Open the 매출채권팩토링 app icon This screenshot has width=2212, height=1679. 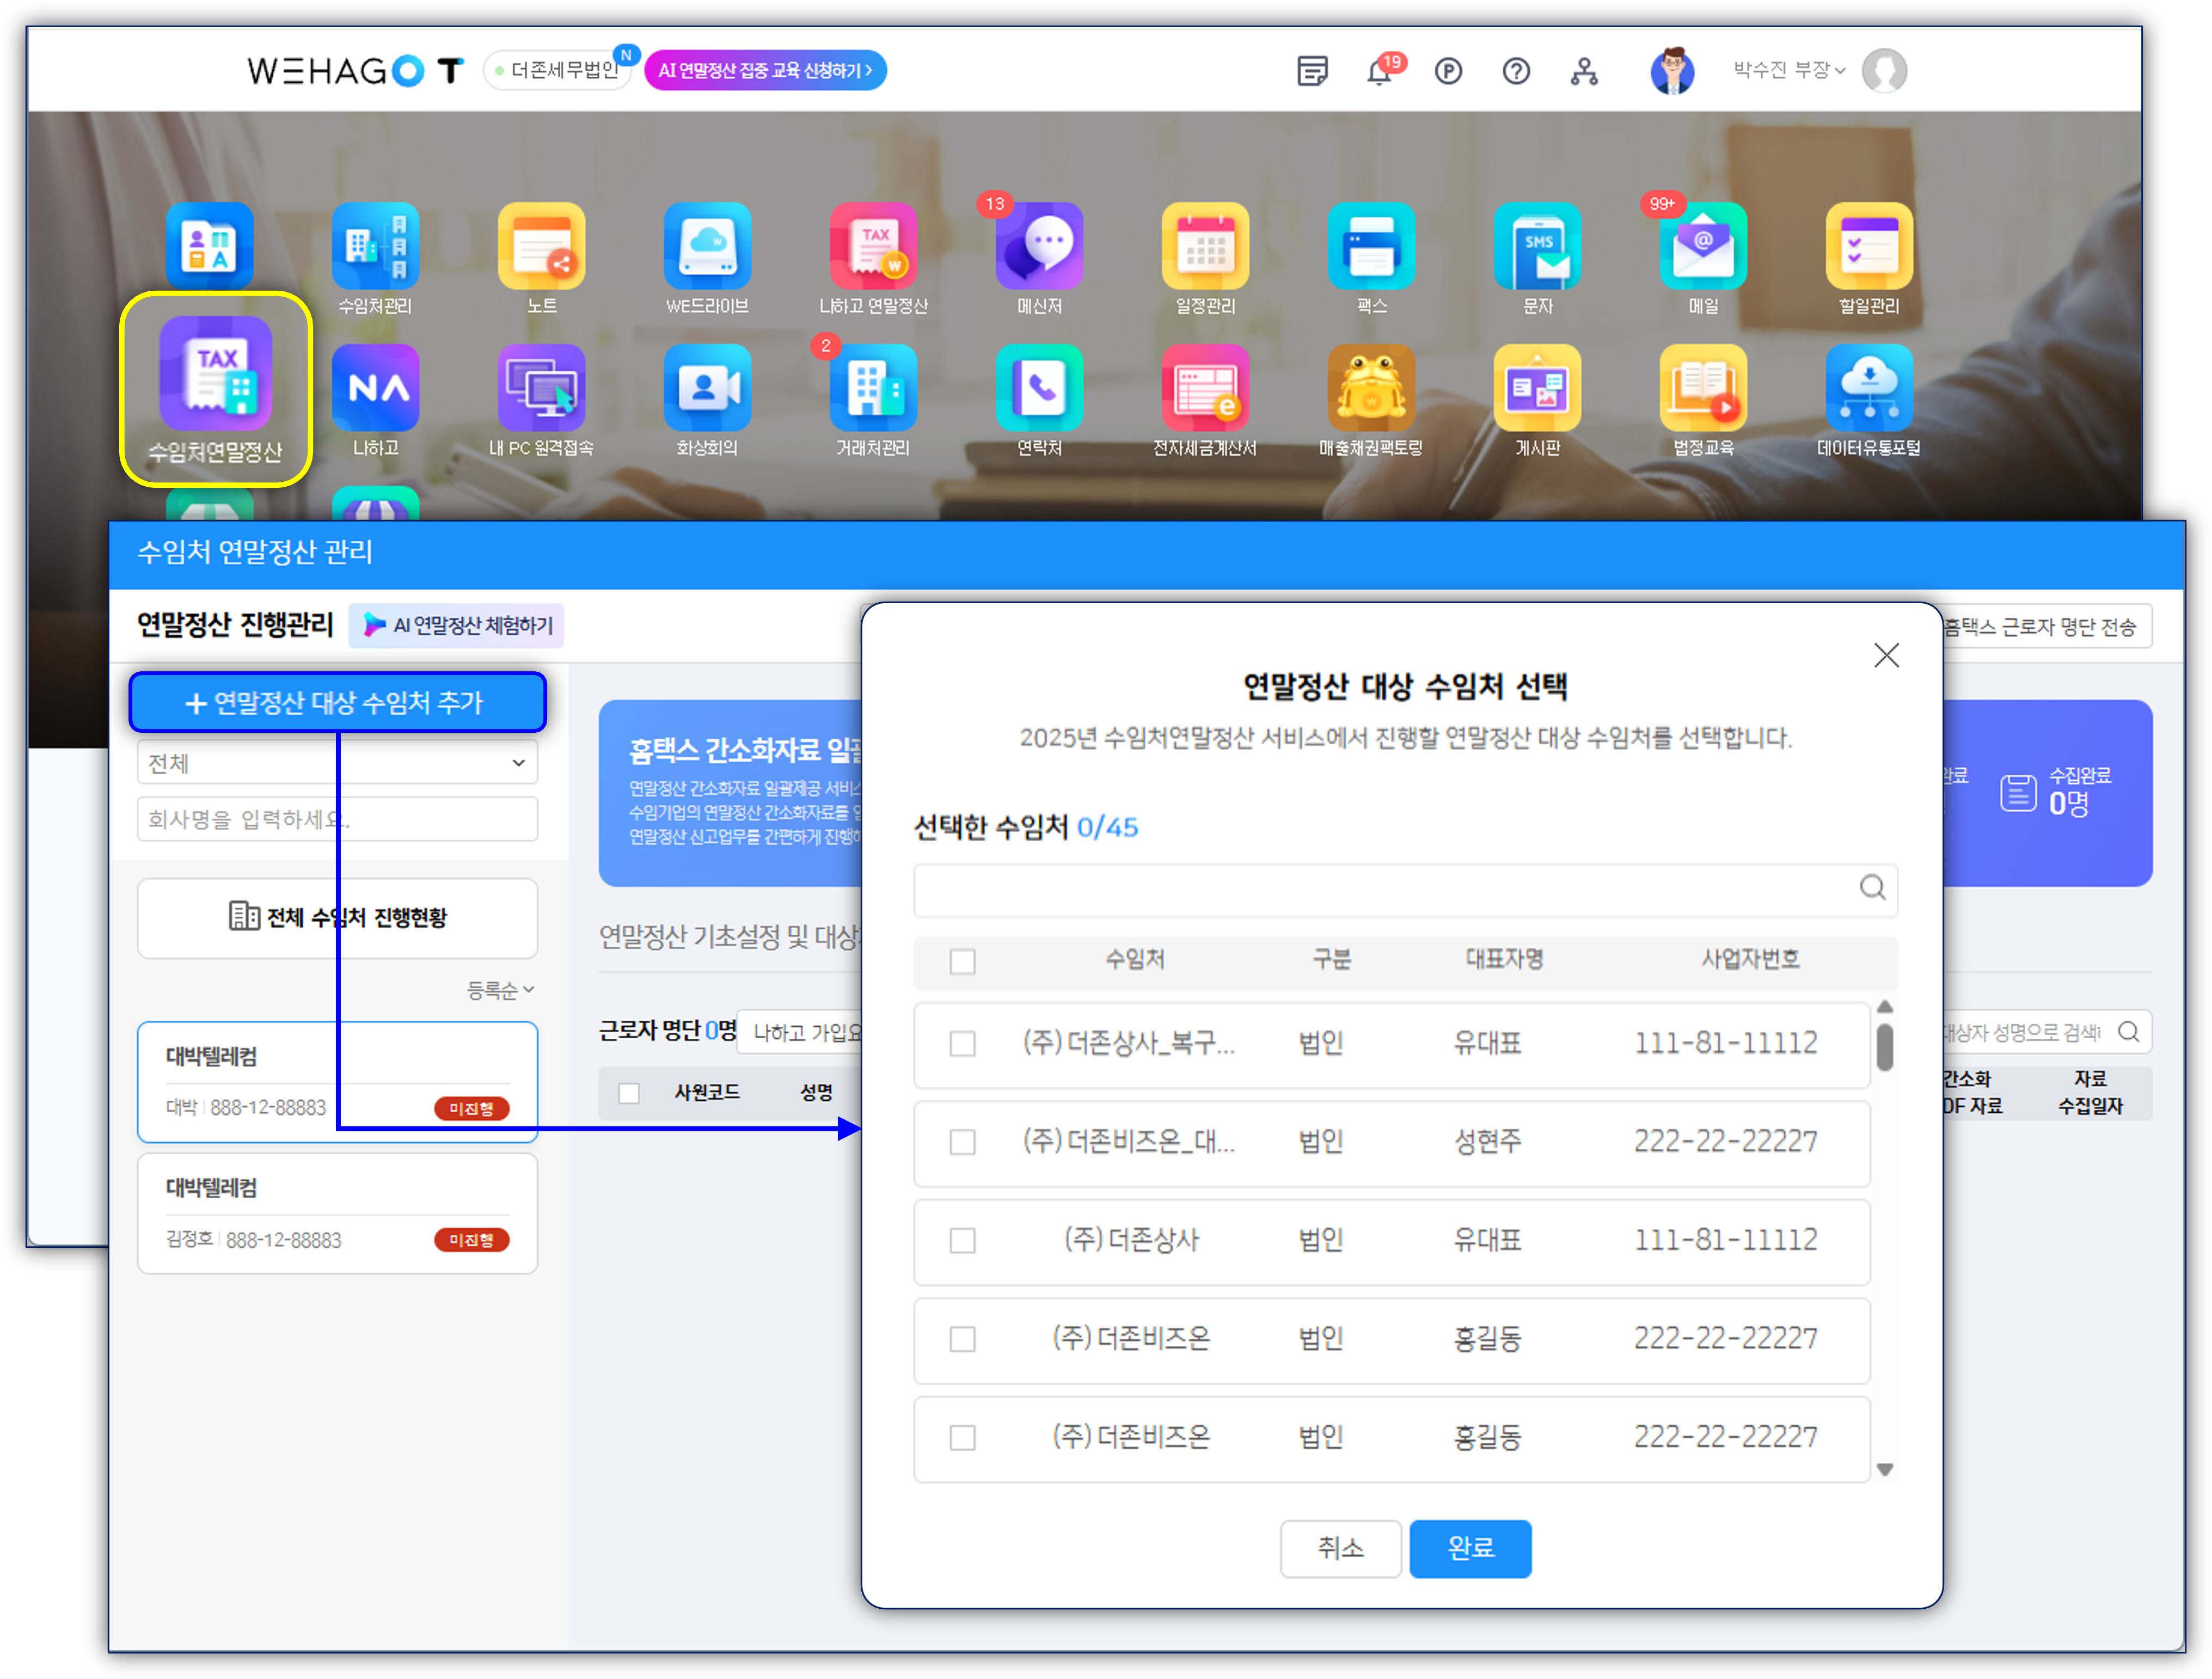(x=1371, y=388)
